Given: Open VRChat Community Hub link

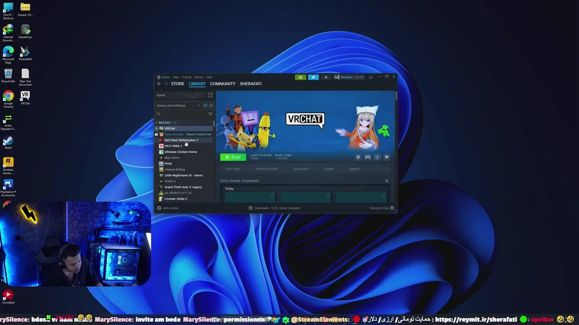Looking at the screenshot, I should (266, 169).
